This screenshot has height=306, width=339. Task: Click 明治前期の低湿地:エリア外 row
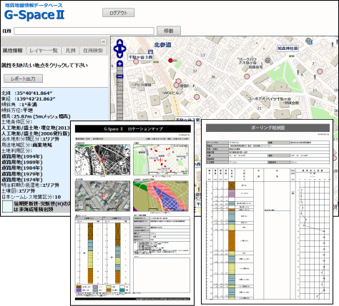[x=30, y=185]
